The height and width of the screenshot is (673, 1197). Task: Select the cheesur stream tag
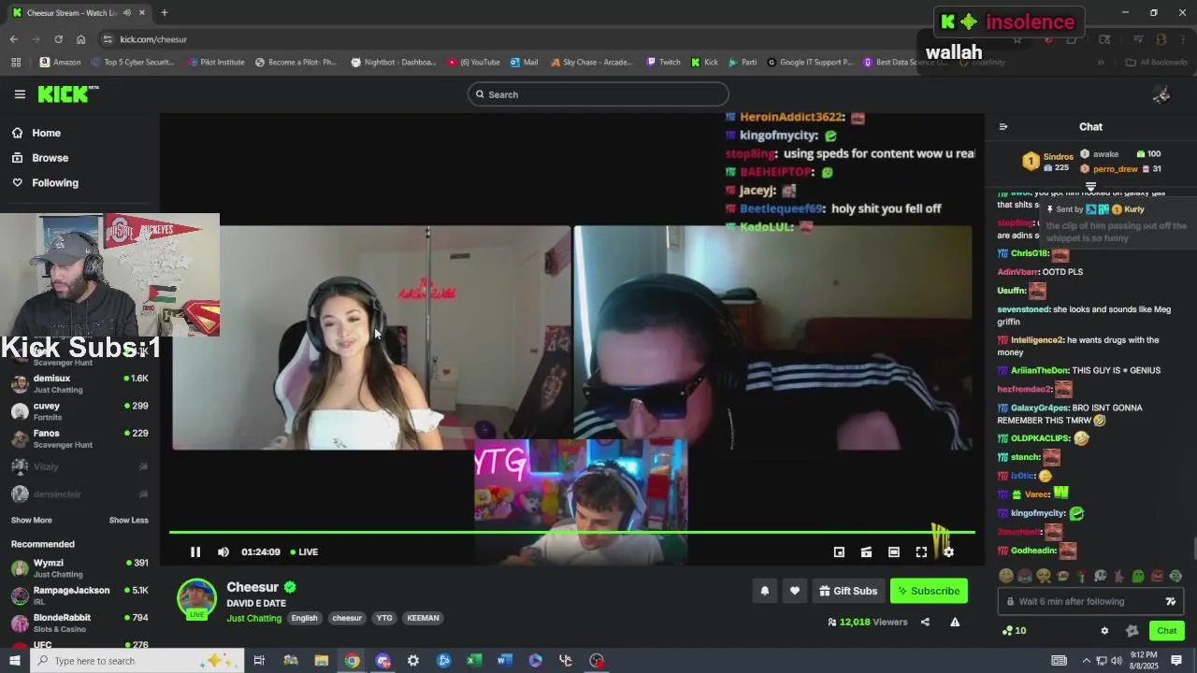(x=347, y=618)
